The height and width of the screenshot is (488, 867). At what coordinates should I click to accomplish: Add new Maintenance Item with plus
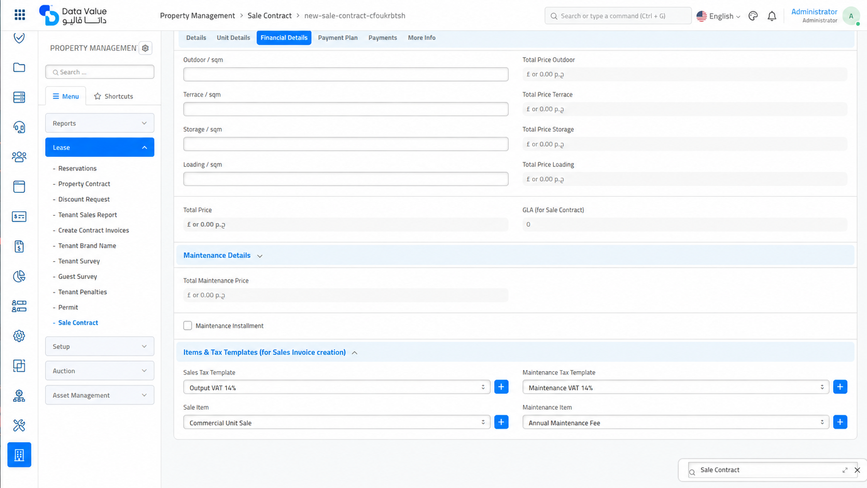pyautogui.click(x=840, y=422)
